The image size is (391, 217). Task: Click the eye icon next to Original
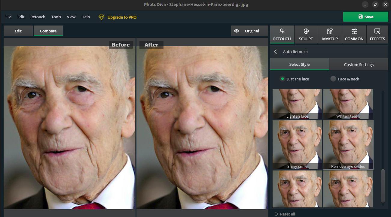[237, 31]
